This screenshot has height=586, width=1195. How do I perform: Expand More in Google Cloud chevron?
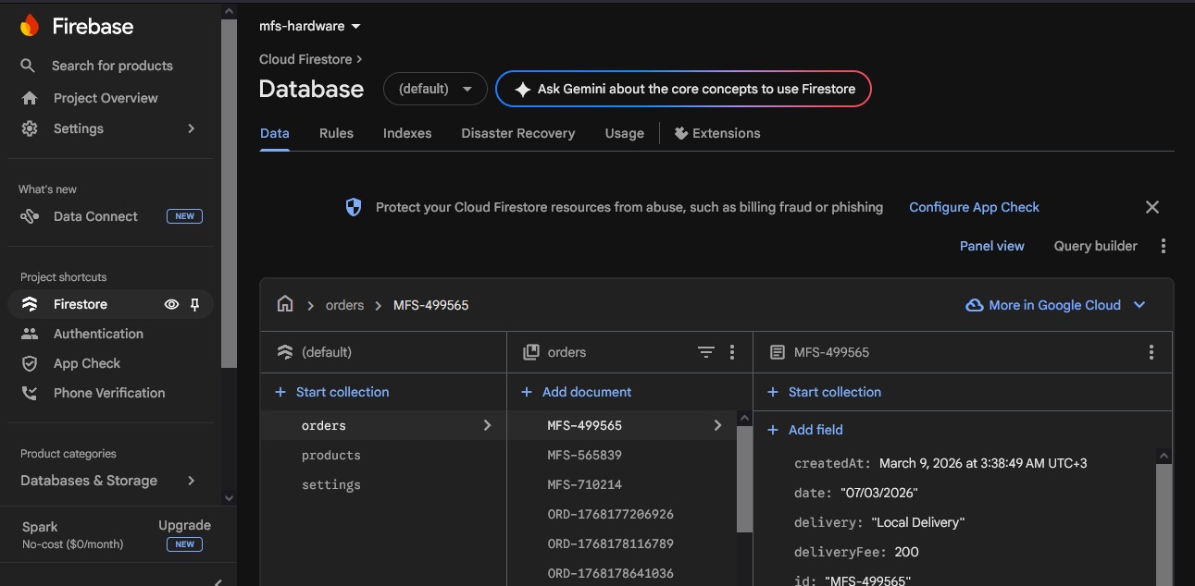click(x=1139, y=305)
